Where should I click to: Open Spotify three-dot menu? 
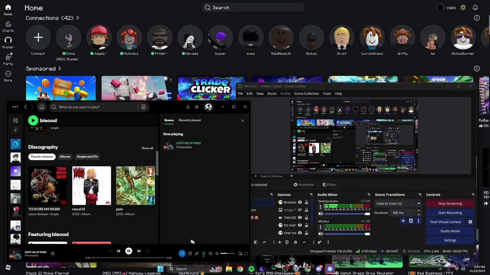15,107
